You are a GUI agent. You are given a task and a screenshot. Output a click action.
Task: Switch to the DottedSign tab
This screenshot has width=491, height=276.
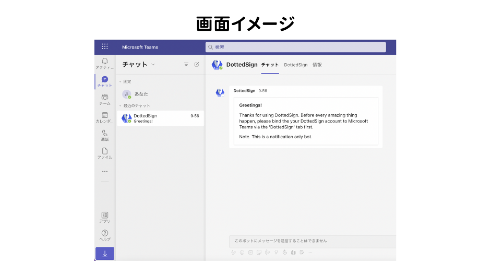(x=296, y=65)
